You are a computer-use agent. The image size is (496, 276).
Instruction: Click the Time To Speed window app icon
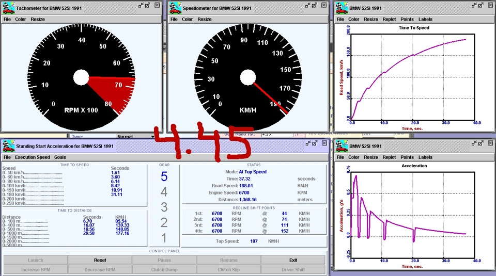click(342, 8)
